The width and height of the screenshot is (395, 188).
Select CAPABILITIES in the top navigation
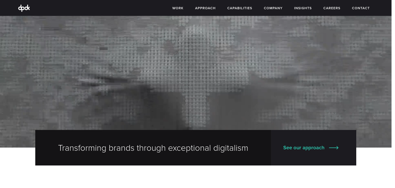240,8
